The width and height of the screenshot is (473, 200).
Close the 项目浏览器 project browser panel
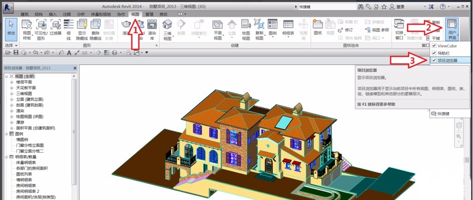click(x=75, y=68)
